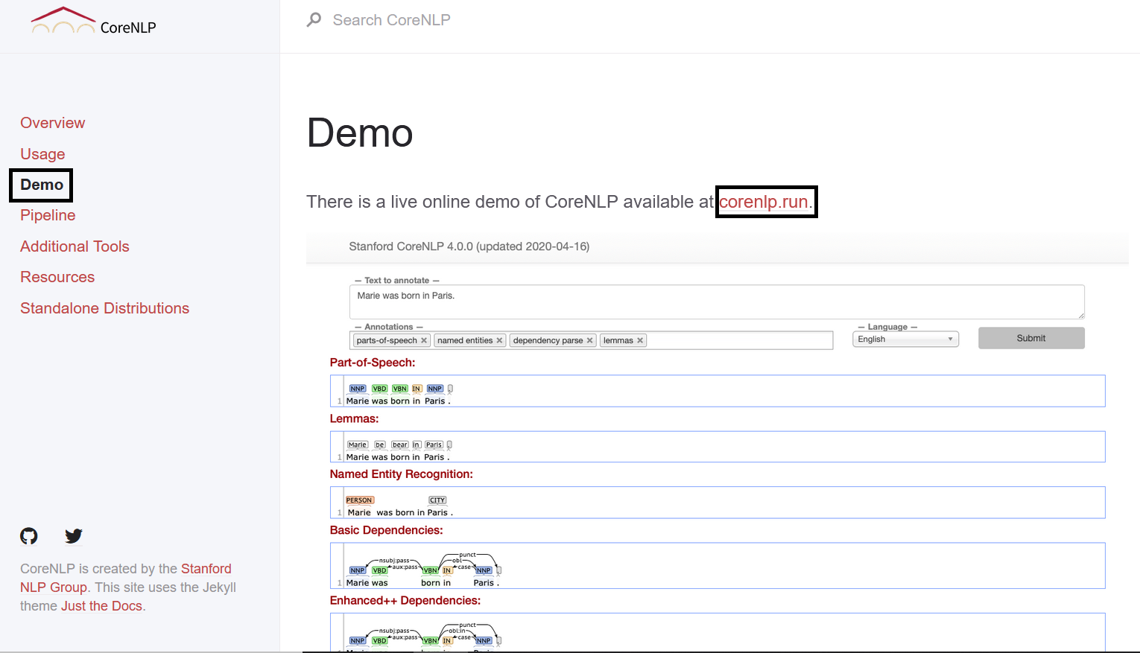Remove the lemmas annotation chip
This screenshot has width=1140, height=653.
(639, 340)
